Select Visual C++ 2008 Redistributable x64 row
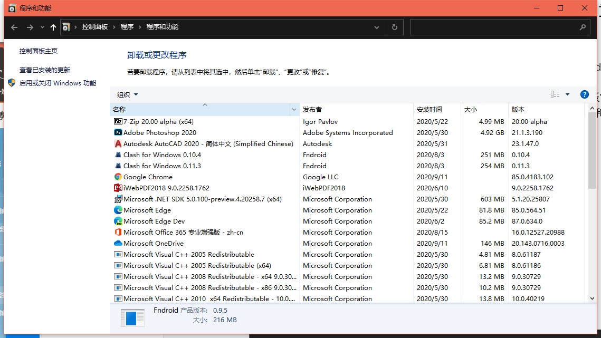The image size is (601, 338). 347,277
